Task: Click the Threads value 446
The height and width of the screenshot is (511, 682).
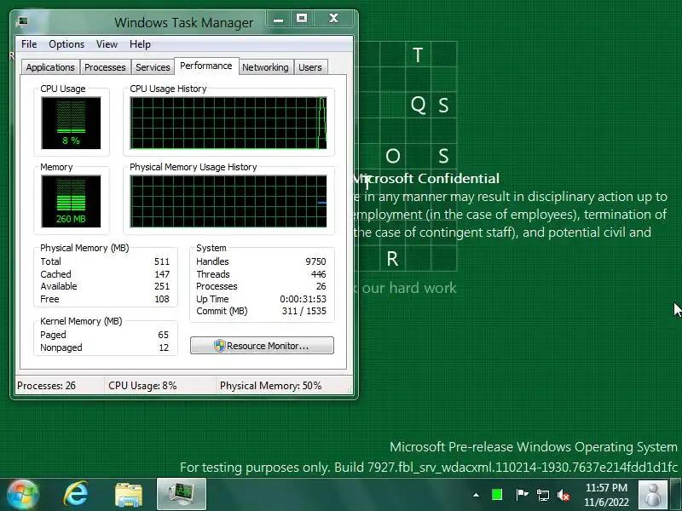Action: tap(318, 274)
